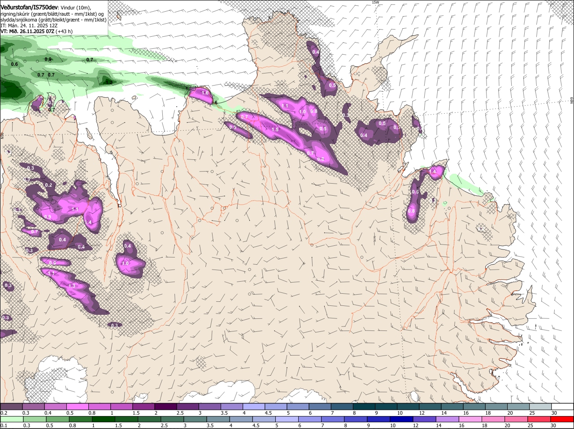Viewport: 574px width, 429px height.
Task: Click the pale grey 25–30 swatch in upper legend
Action: pyautogui.click(x=539, y=407)
